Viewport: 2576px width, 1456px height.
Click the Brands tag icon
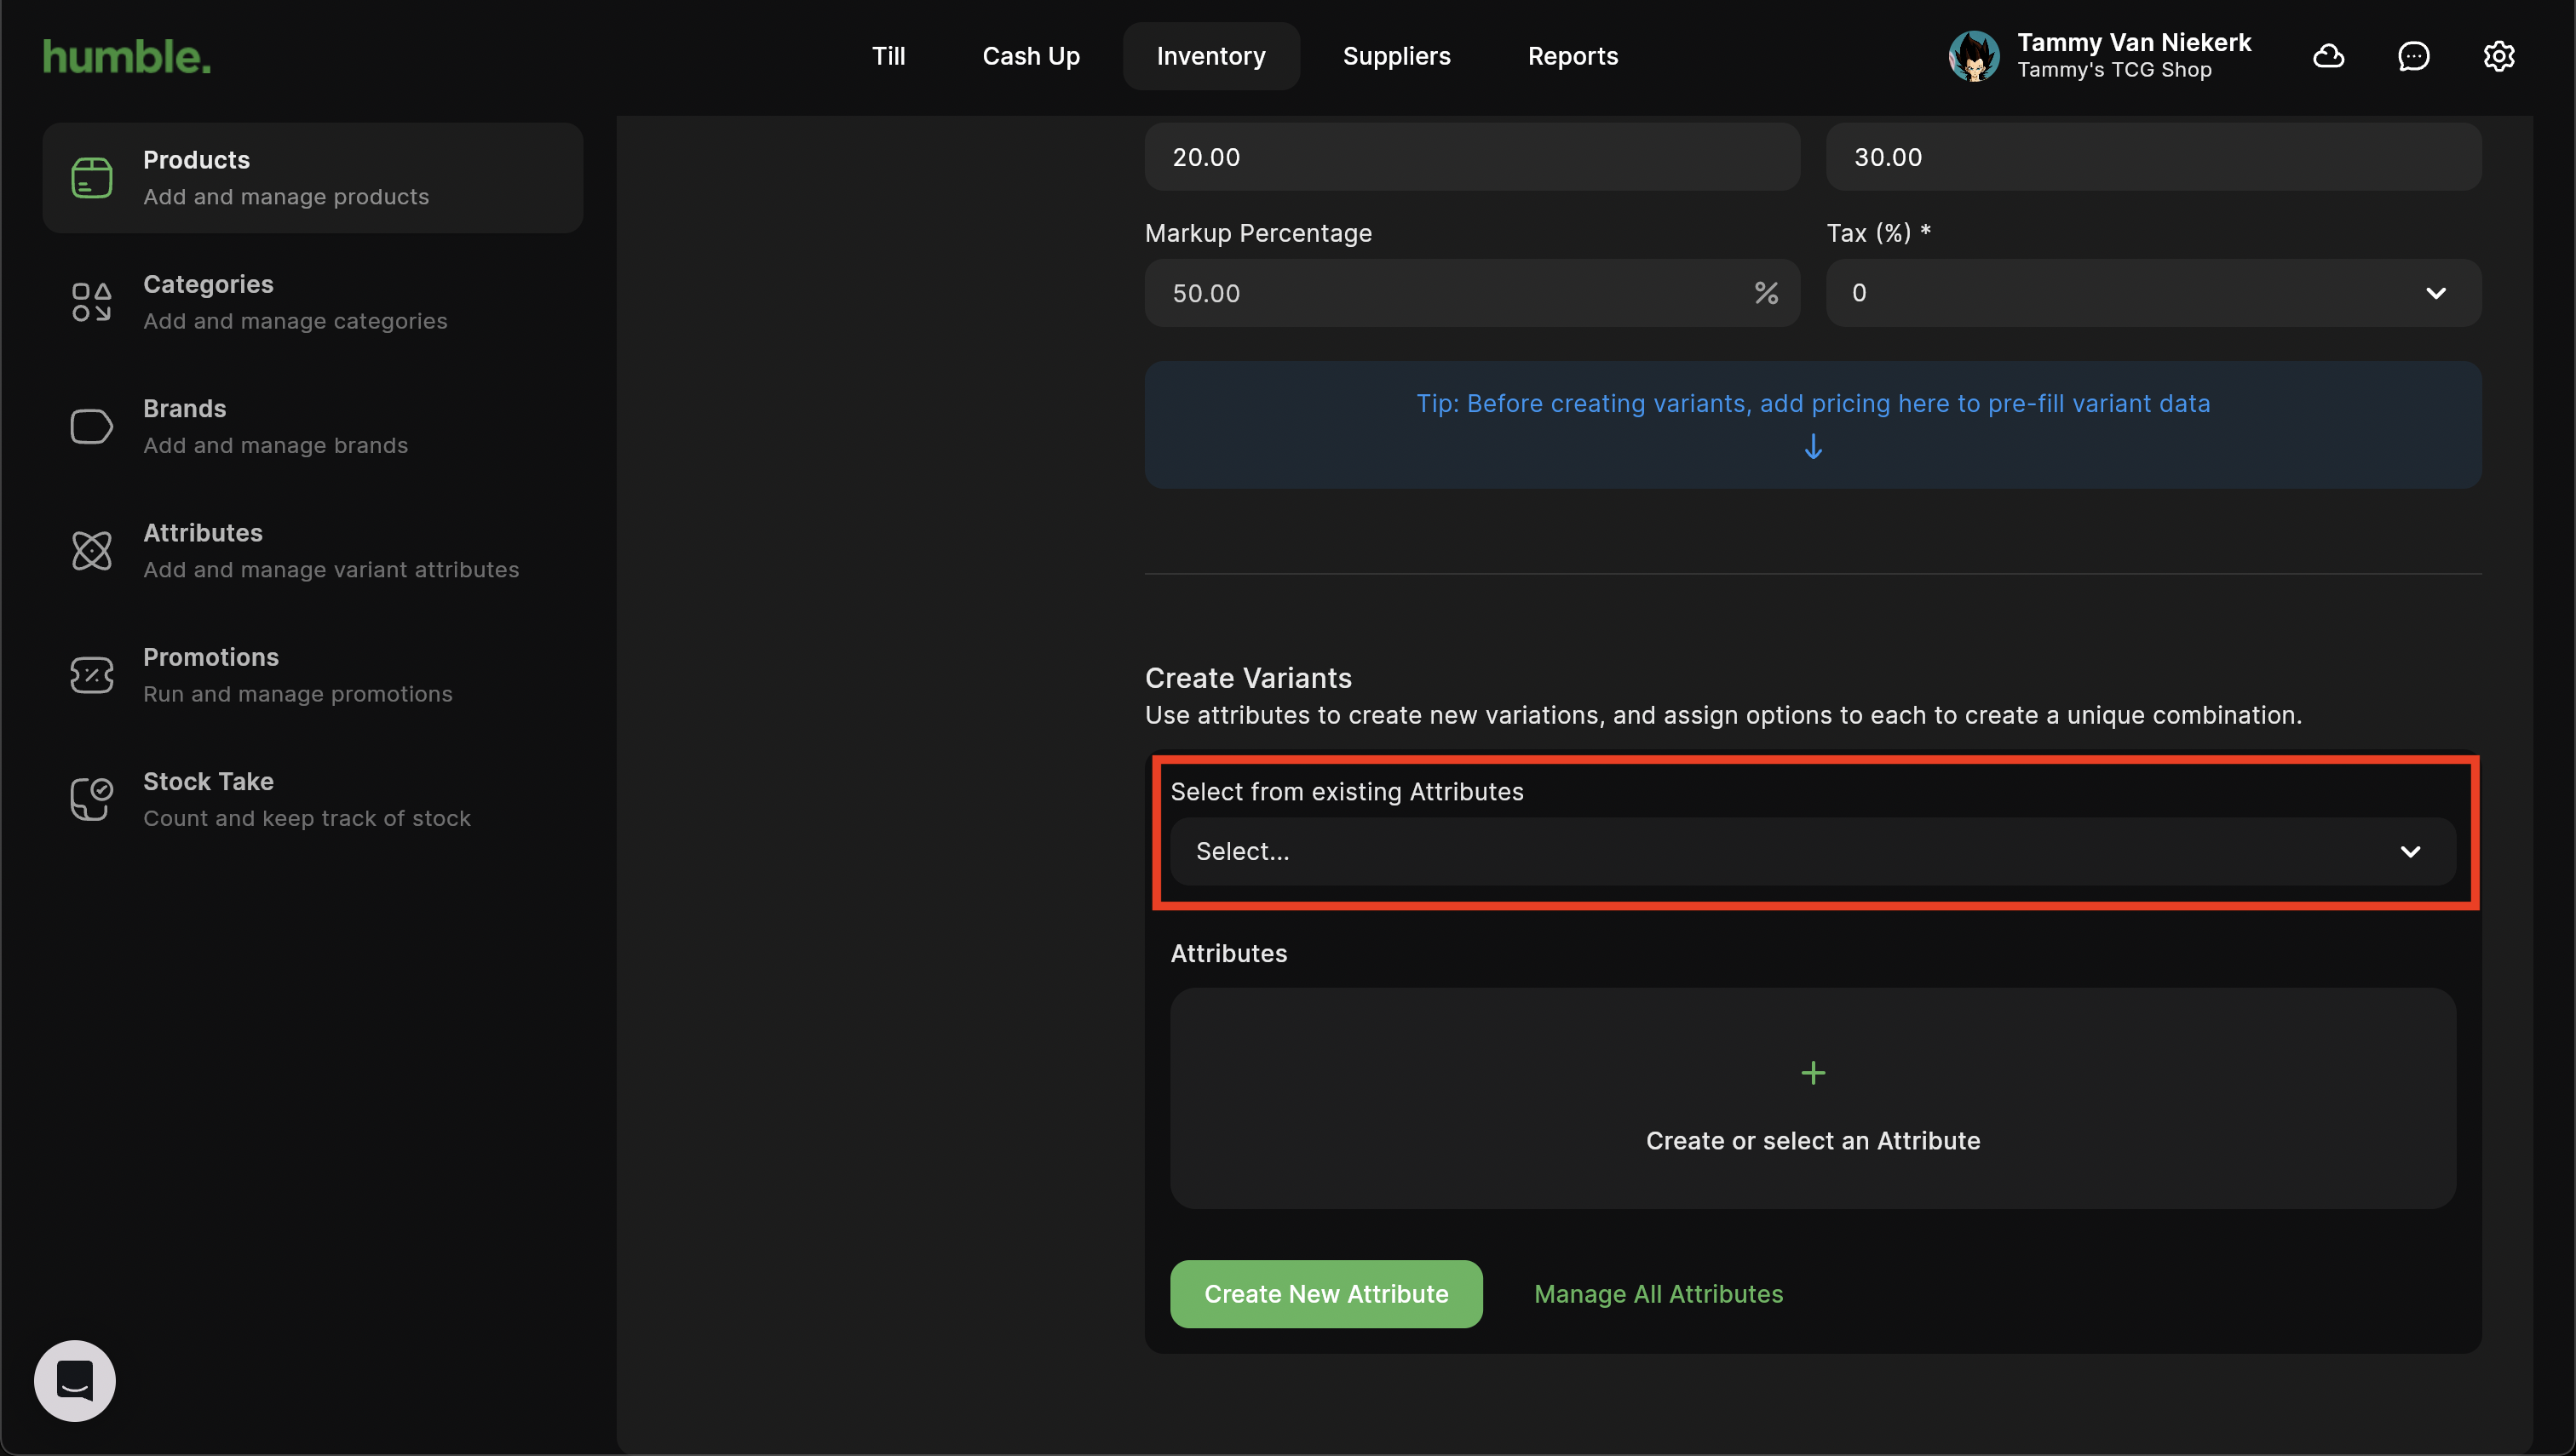coord(91,427)
